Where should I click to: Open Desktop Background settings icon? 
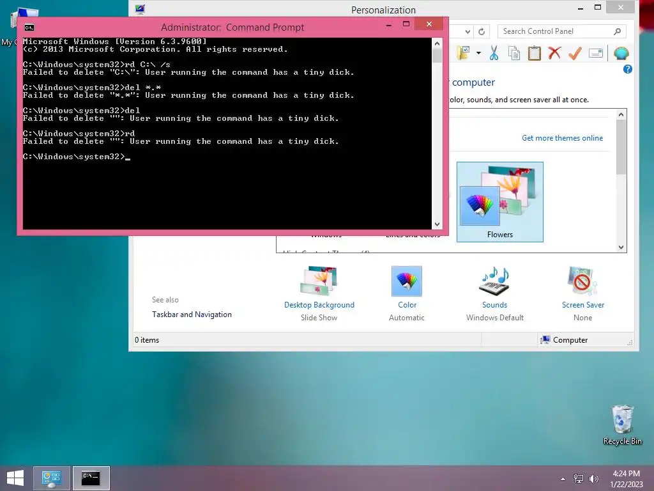(x=319, y=281)
